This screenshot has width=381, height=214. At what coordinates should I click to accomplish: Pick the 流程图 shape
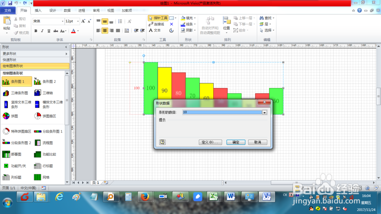(44, 142)
